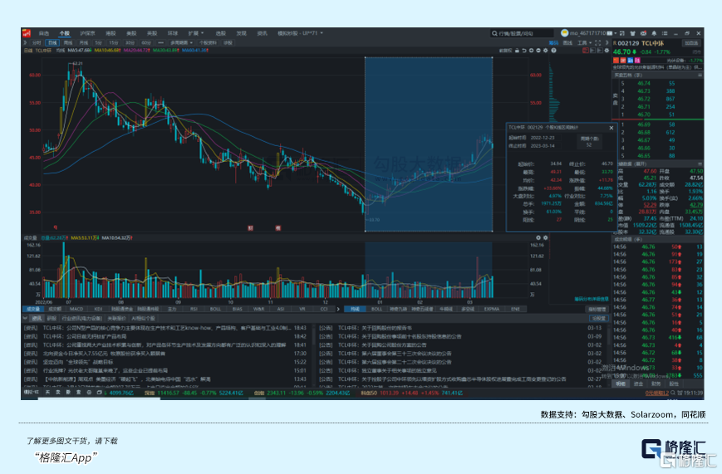Image resolution: width=722 pixels, height=474 pixels.
Task: Select the 周线 weekly period
Action: pyautogui.click(x=68, y=43)
